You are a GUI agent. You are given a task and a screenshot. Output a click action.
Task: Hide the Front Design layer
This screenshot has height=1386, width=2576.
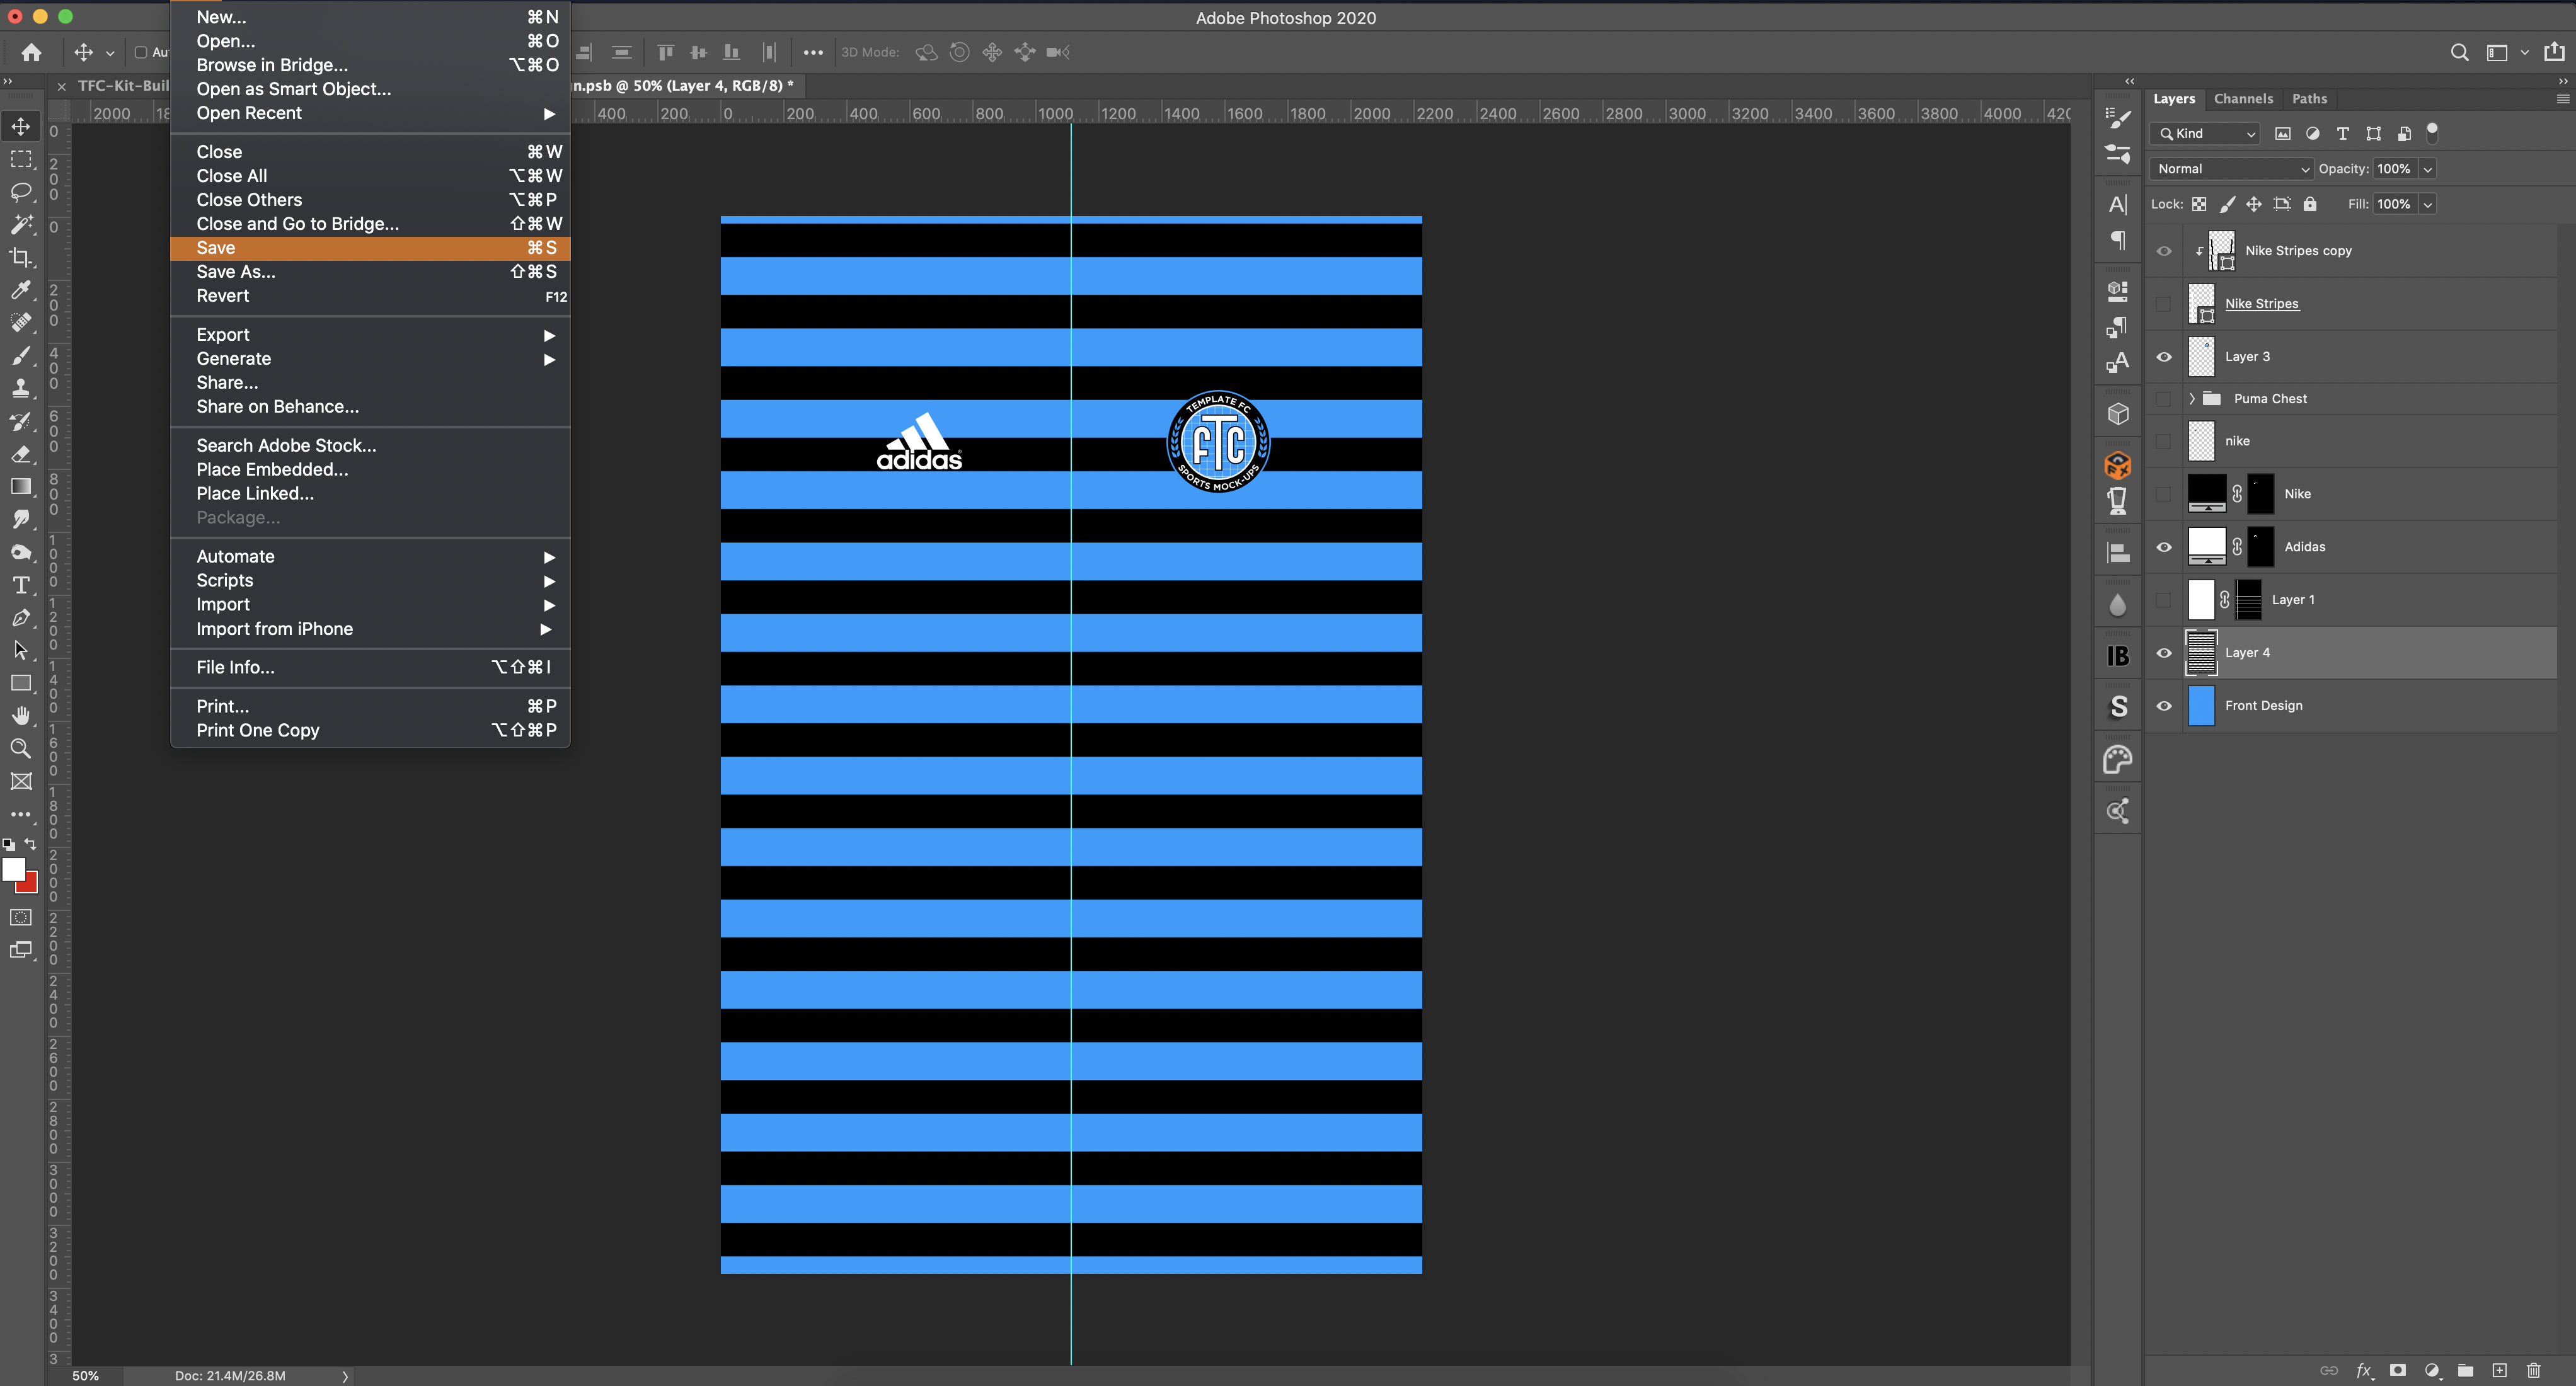[2164, 705]
